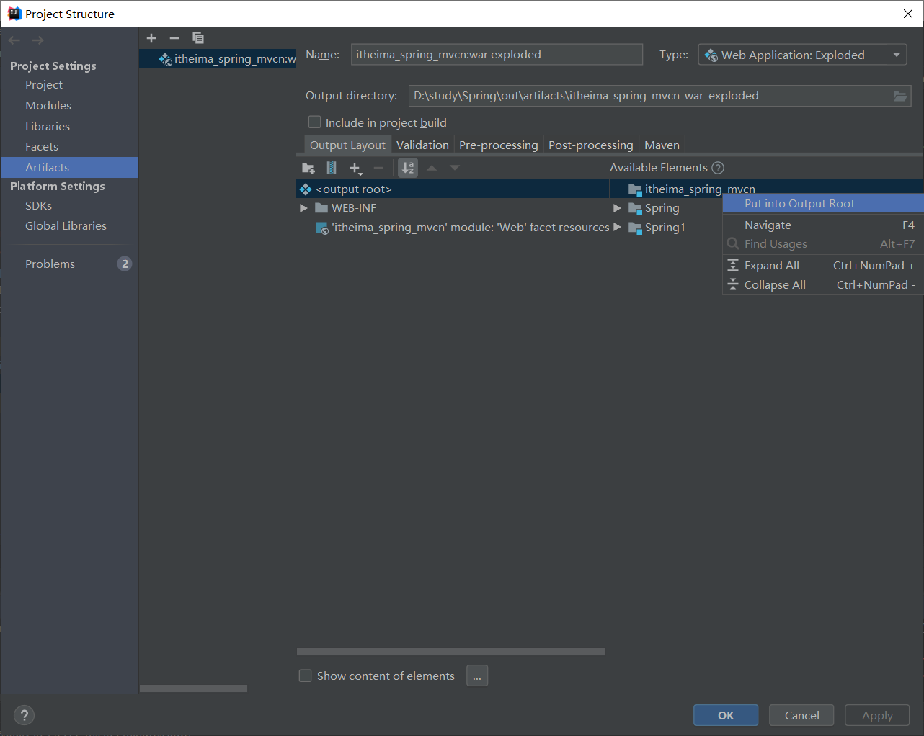
Task: Copy the selected artifact
Action: (x=198, y=38)
